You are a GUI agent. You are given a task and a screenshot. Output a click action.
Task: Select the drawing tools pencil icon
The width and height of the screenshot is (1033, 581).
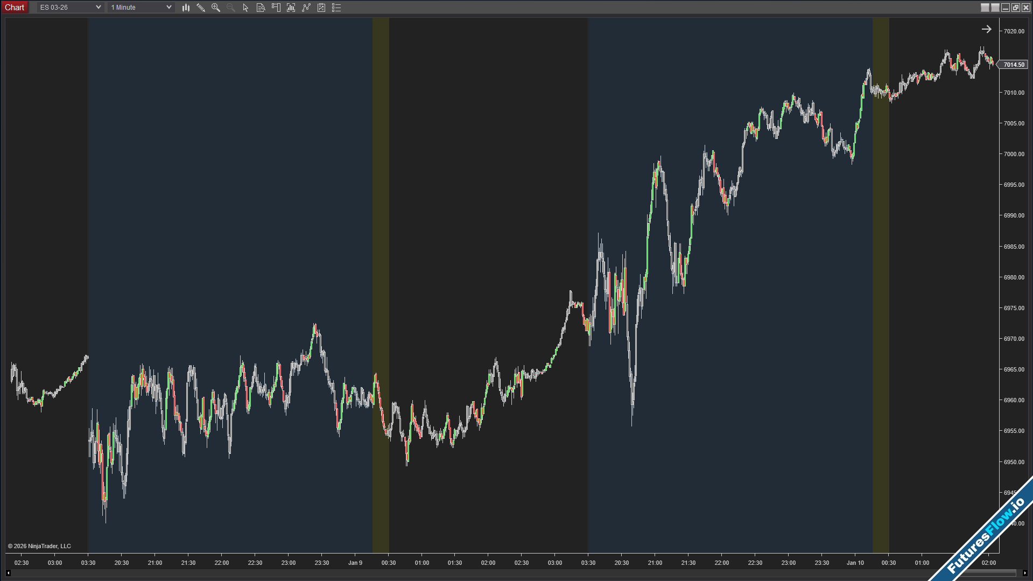(x=201, y=8)
